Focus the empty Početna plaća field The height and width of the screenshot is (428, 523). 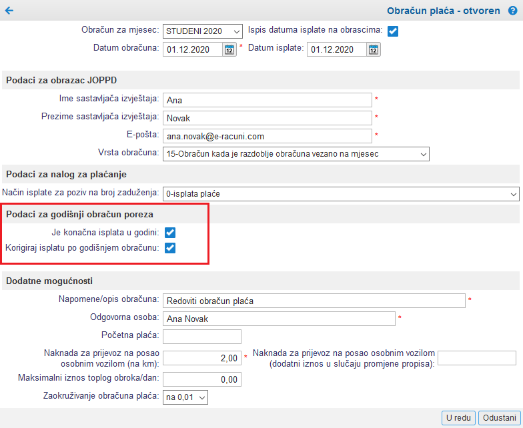coord(201,337)
